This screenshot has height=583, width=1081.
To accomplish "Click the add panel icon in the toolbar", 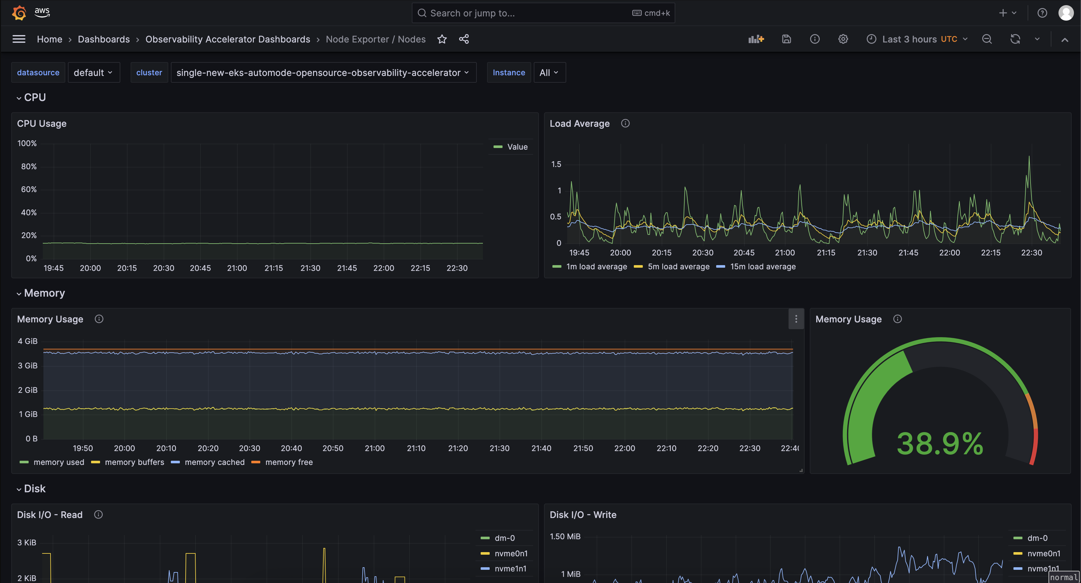I will pyautogui.click(x=756, y=39).
